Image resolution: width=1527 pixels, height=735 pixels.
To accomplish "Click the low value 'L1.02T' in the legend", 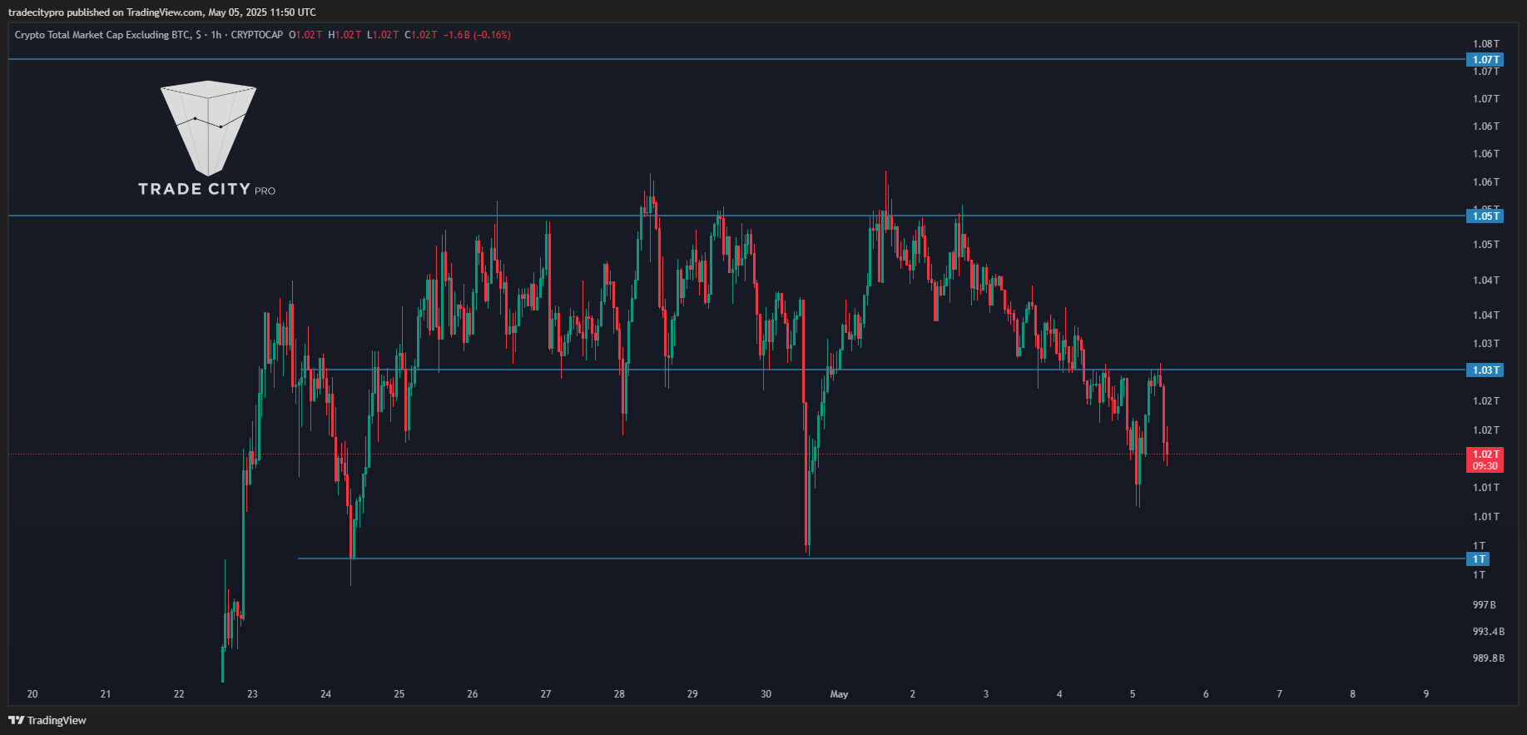I will click(383, 35).
